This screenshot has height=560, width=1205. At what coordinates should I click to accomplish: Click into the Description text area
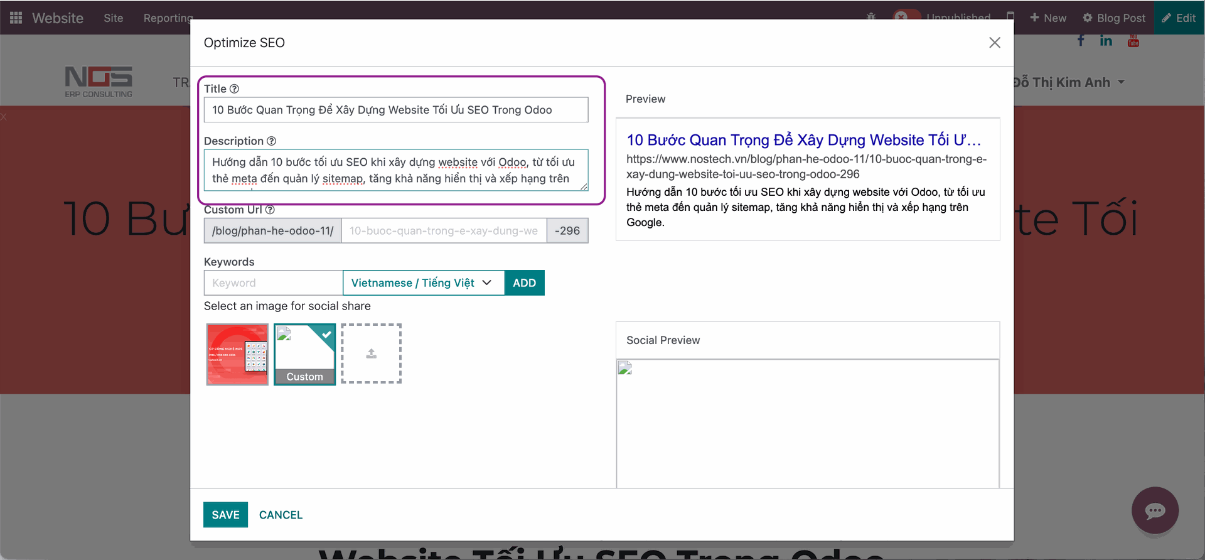(x=396, y=170)
